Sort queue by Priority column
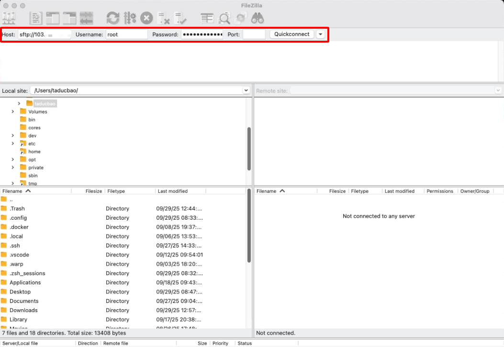 point(223,343)
